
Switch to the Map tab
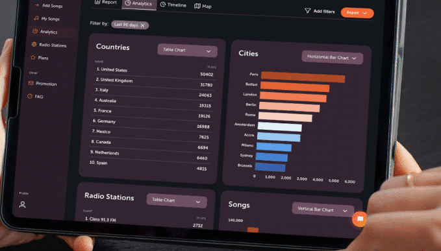coord(203,6)
